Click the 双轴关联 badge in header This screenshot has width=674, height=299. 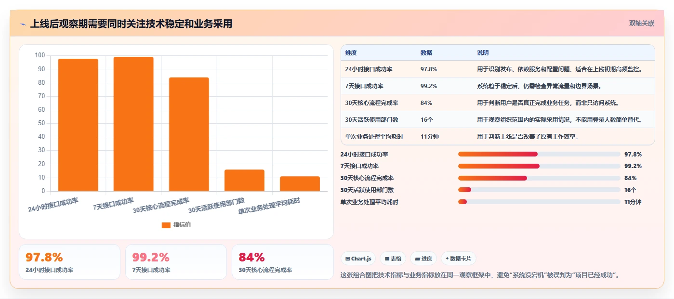point(642,23)
